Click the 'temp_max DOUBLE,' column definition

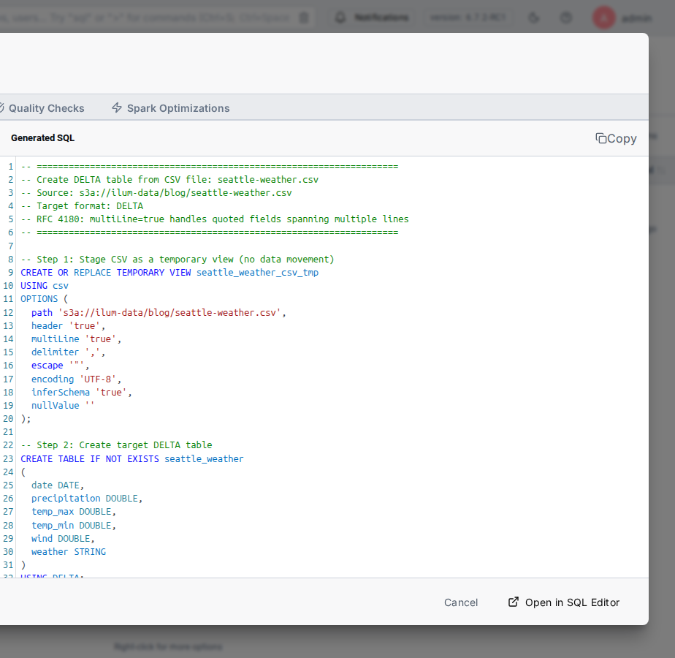73,512
